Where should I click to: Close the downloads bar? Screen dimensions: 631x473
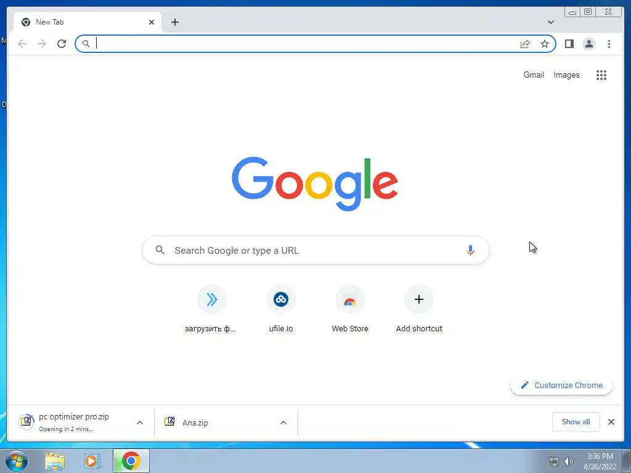point(611,421)
